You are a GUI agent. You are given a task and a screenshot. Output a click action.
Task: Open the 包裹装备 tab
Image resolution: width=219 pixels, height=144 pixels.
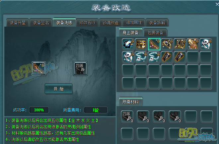(x=155, y=33)
